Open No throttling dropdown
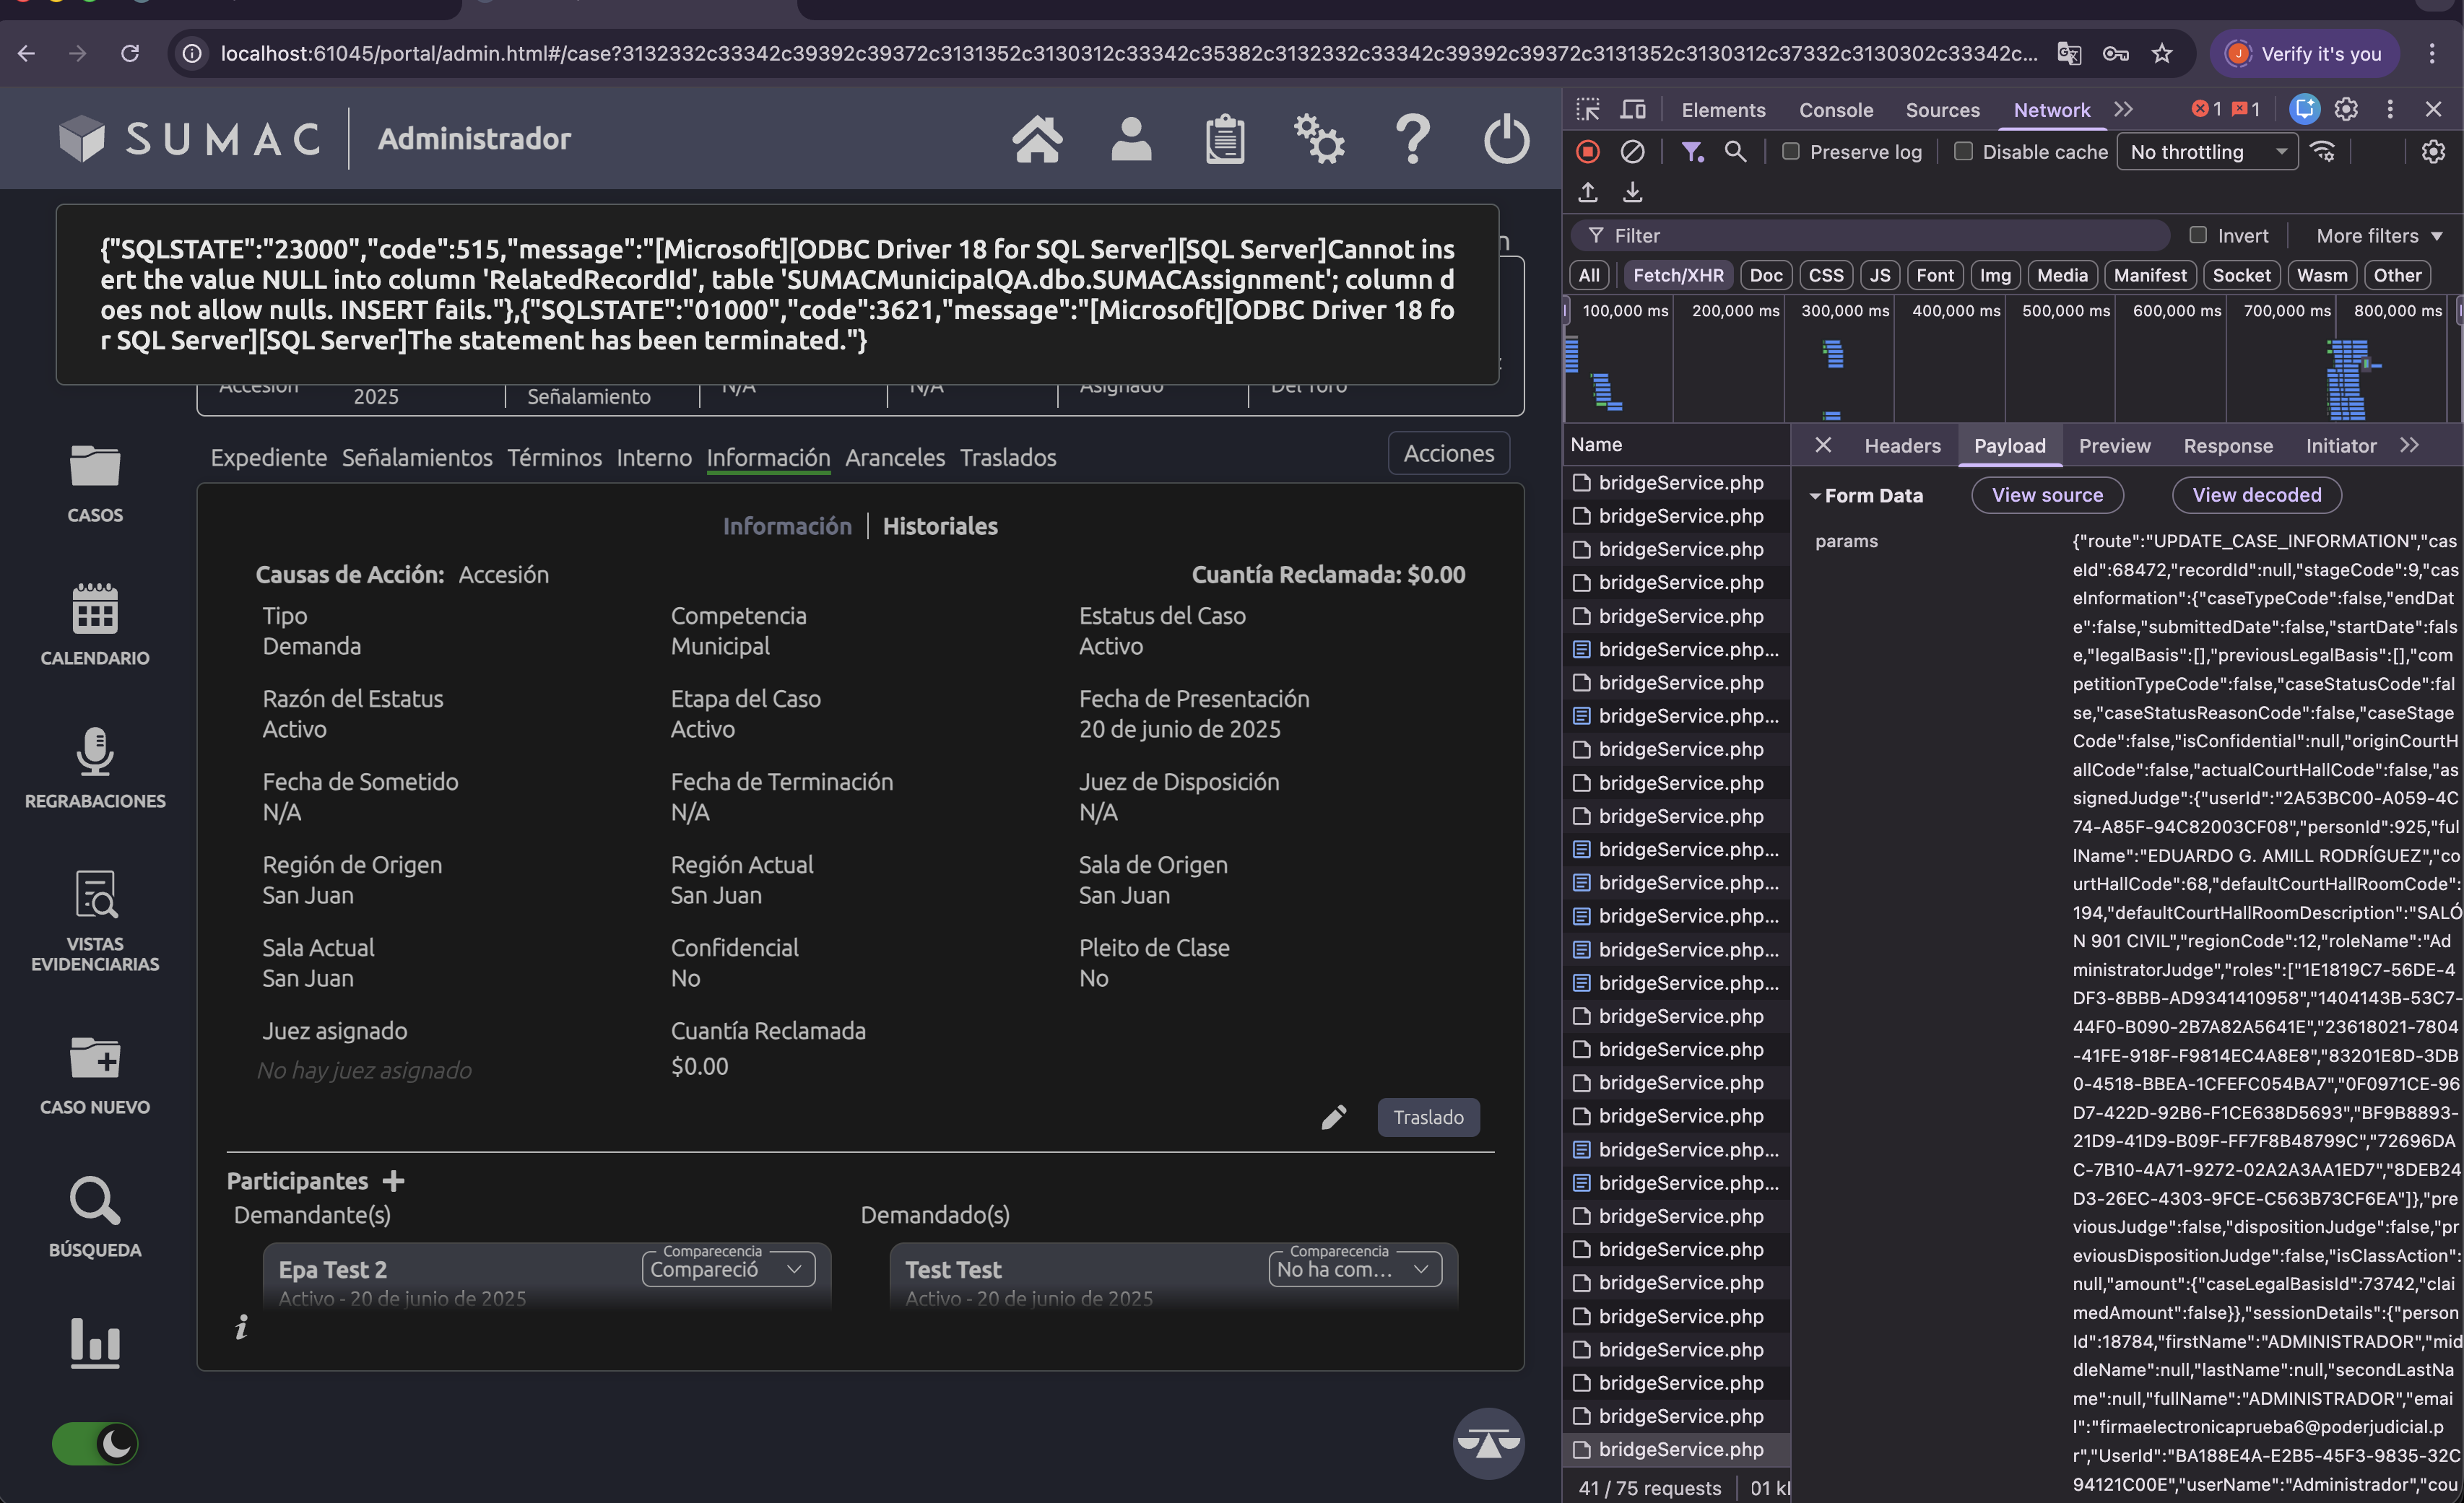Viewport: 2464px width, 1503px height. coord(2207,152)
